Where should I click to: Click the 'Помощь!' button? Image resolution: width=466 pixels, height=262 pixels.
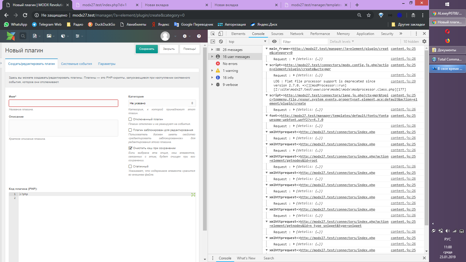click(190, 49)
